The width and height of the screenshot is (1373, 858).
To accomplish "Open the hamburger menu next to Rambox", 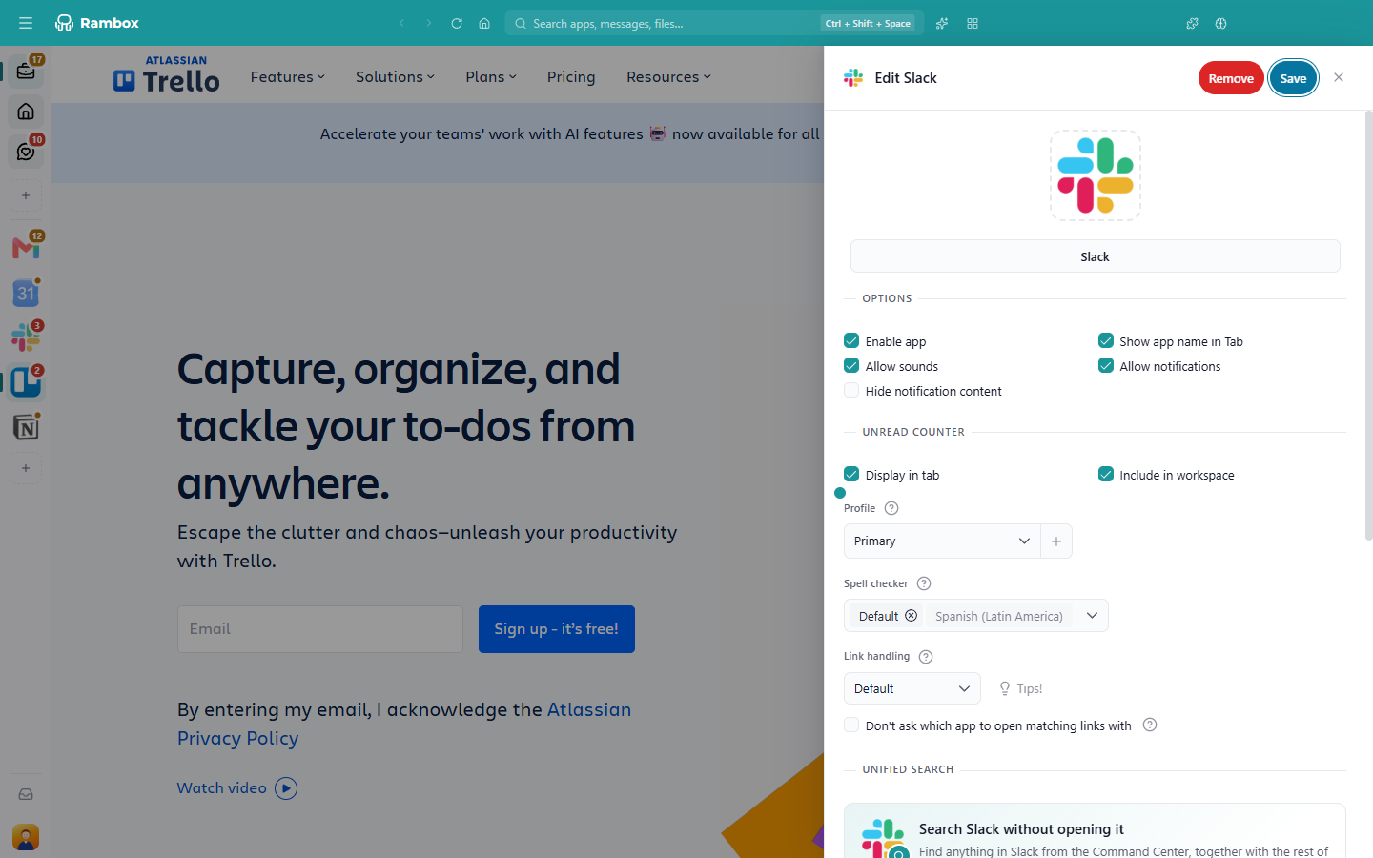I will [x=26, y=23].
